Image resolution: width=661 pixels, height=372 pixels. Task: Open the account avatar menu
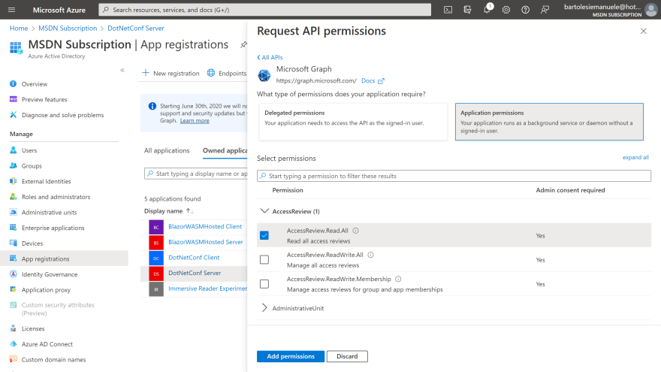coord(651,10)
